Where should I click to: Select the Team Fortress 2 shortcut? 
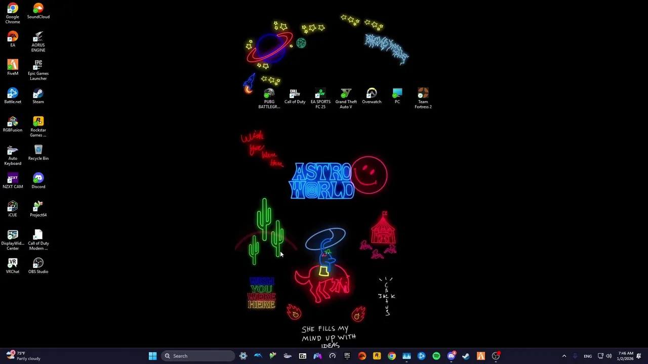coord(423,99)
